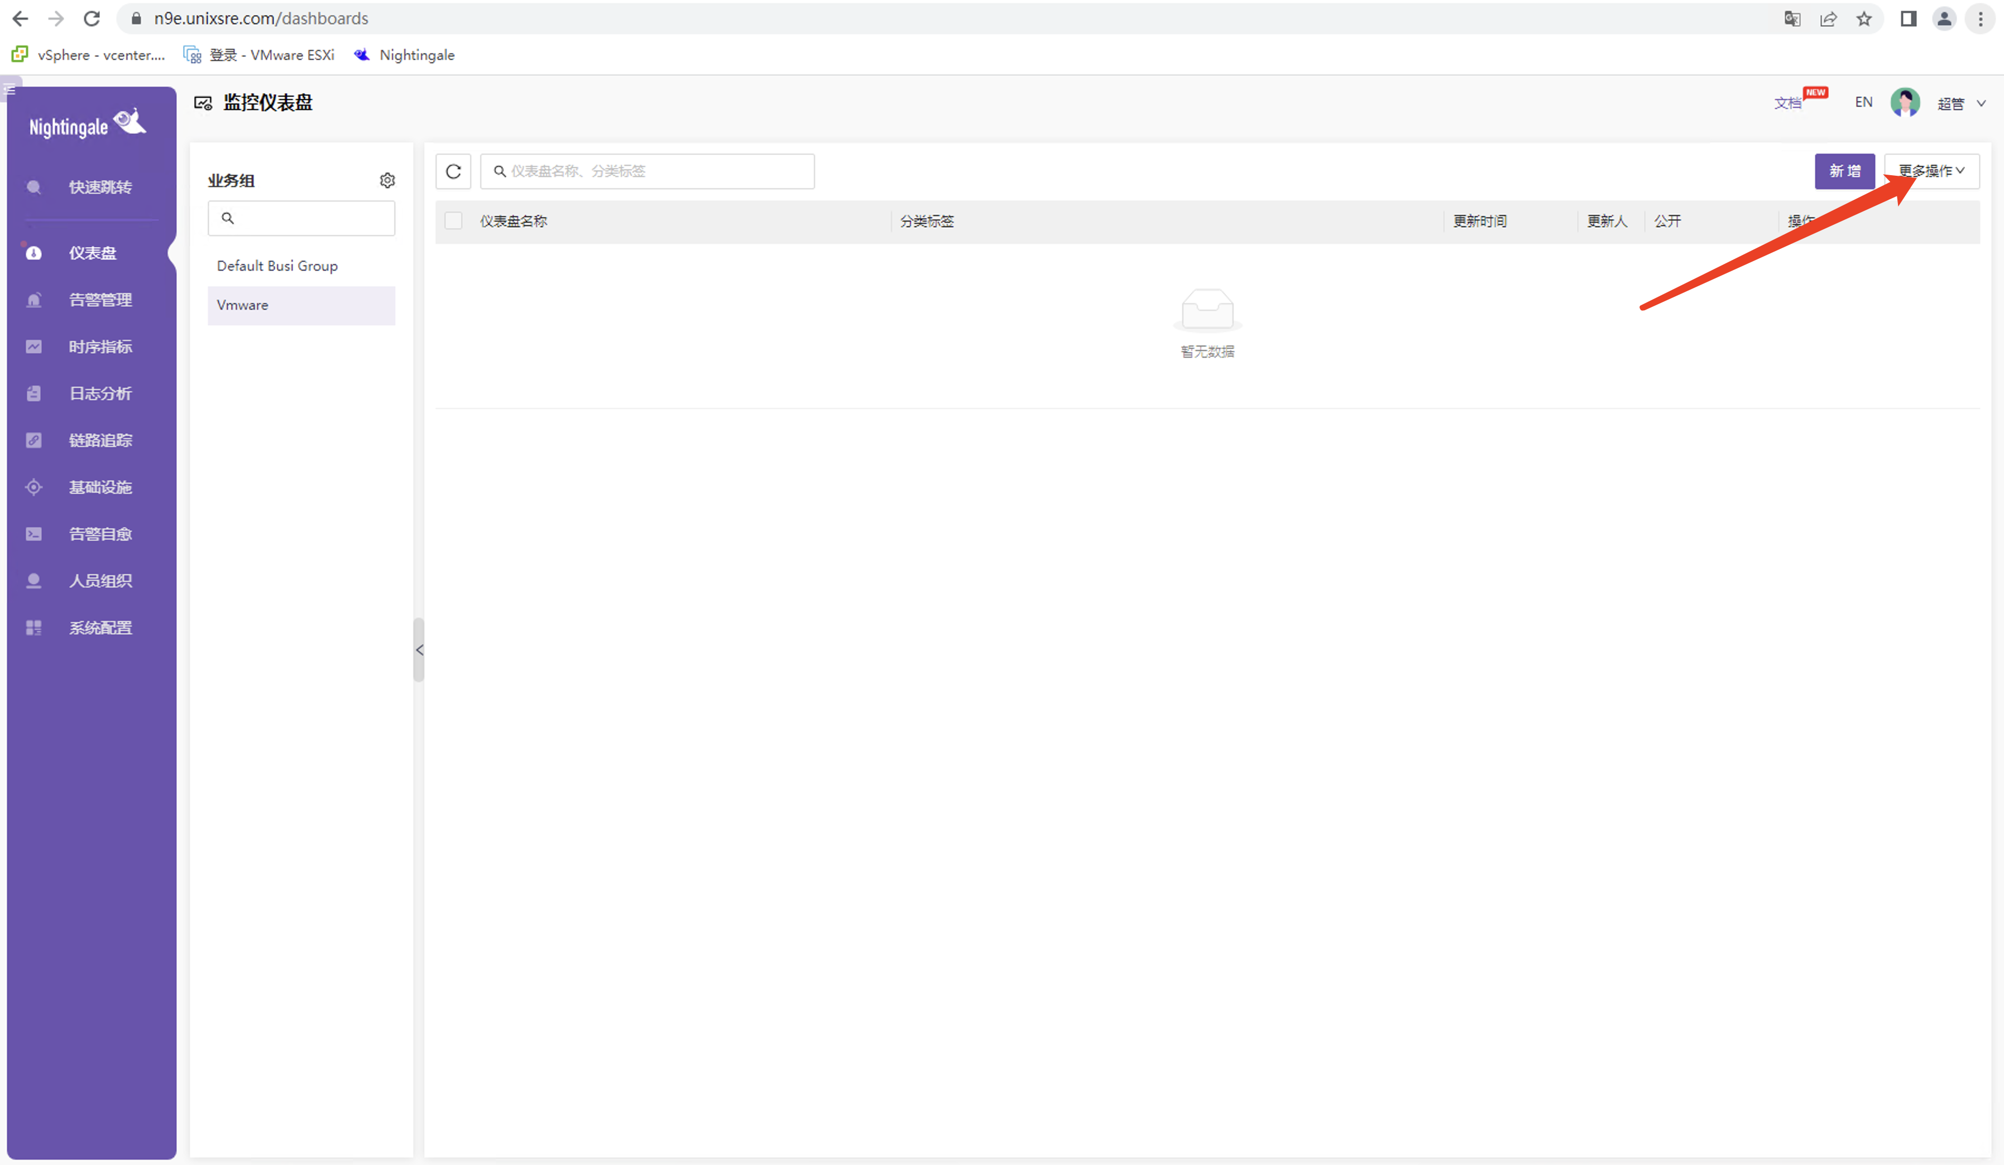Open the Chrome three-dot menu
Image resolution: width=2004 pixels, height=1165 pixels.
click(x=1981, y=18)
